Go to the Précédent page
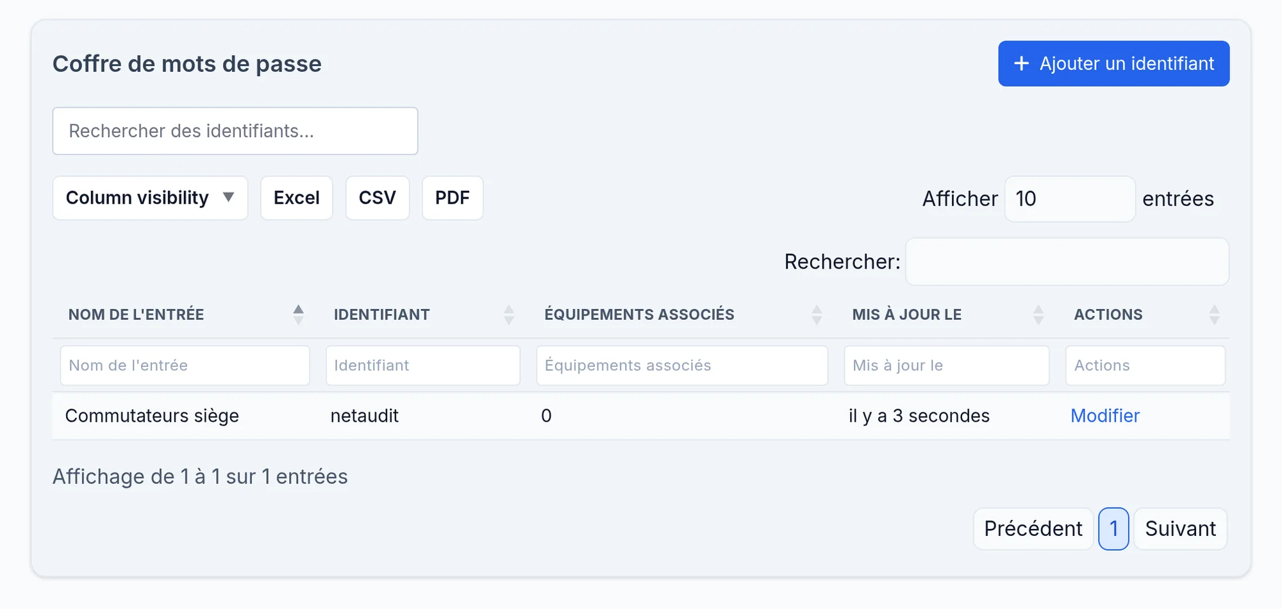 [x=1033, y=529]
